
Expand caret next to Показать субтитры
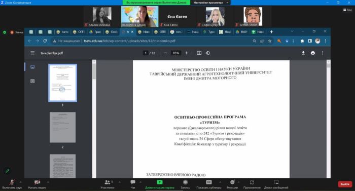pyautogui.click(x=220, y=182)
